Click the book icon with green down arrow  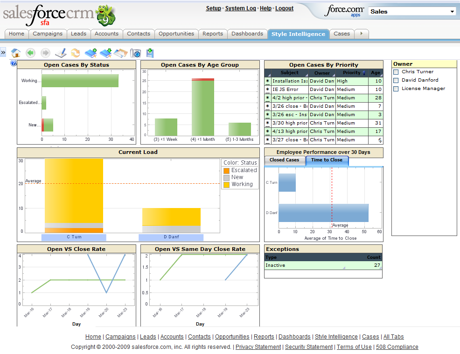click(105, 53)
